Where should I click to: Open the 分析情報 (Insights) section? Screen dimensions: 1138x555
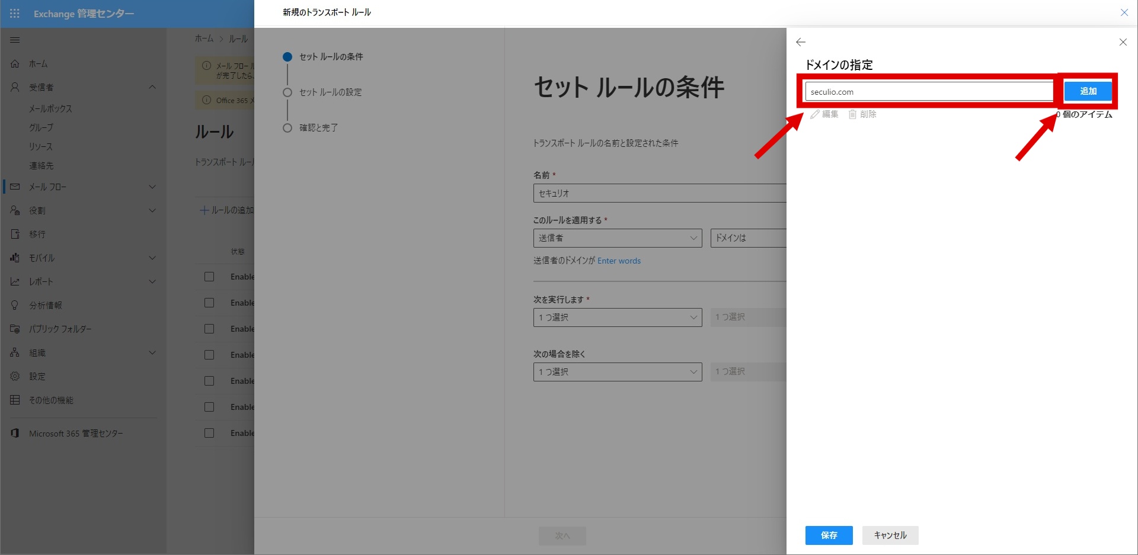[x=44, y=305]
